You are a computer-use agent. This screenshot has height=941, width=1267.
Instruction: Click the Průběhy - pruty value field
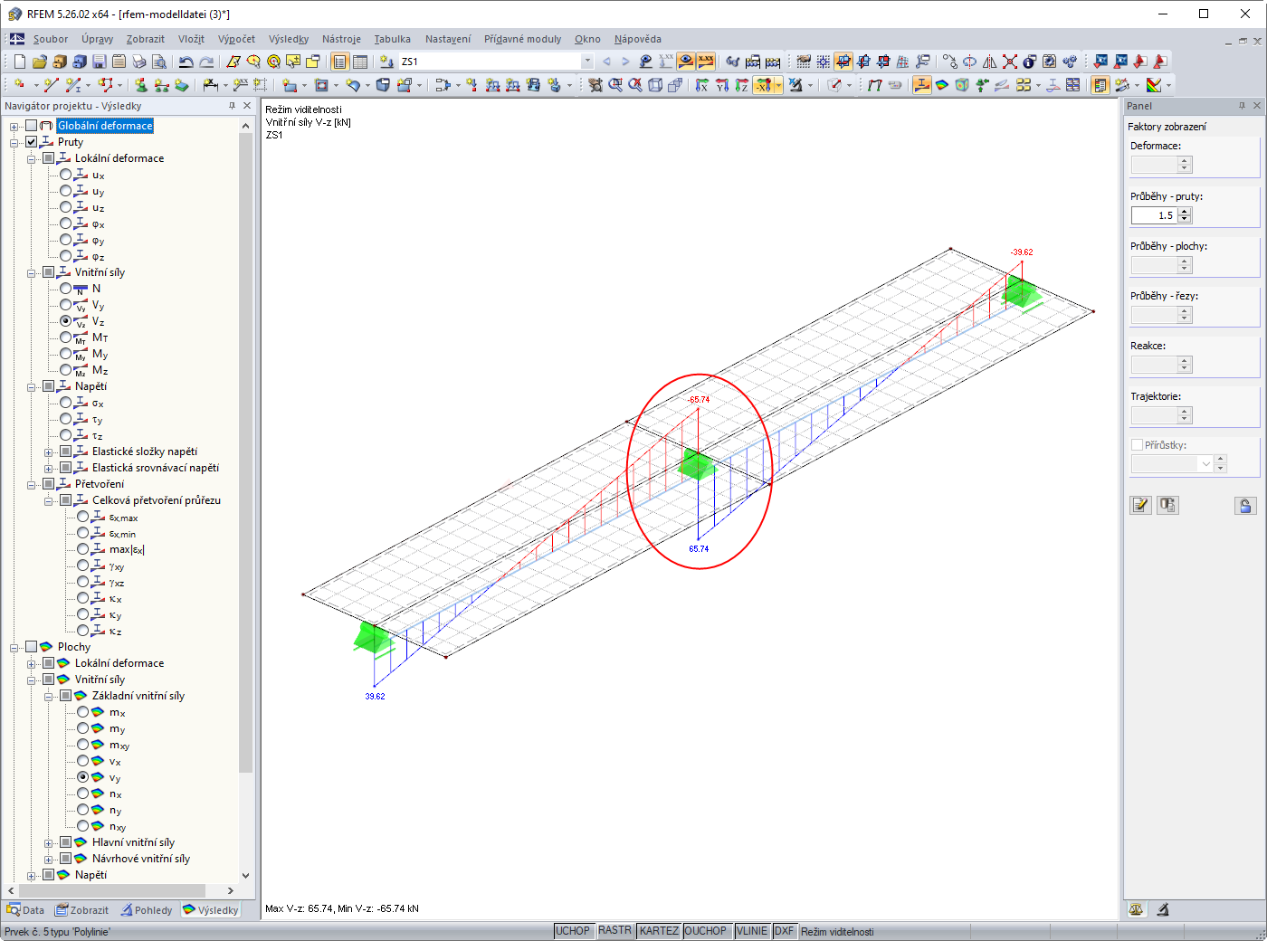[1155, 215]
